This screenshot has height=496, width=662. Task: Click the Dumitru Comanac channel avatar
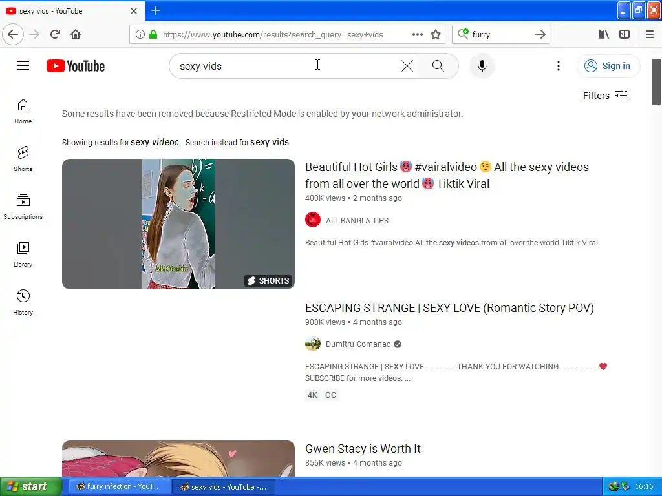[313, 344]
